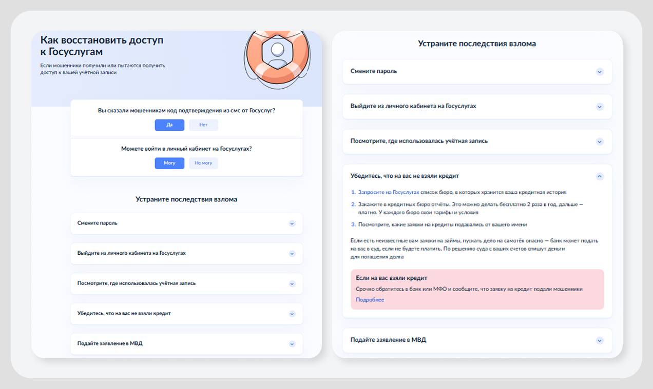
Task: Click chevron icon by "Выйдите из личного кабинета" right card
Action: 600,107
